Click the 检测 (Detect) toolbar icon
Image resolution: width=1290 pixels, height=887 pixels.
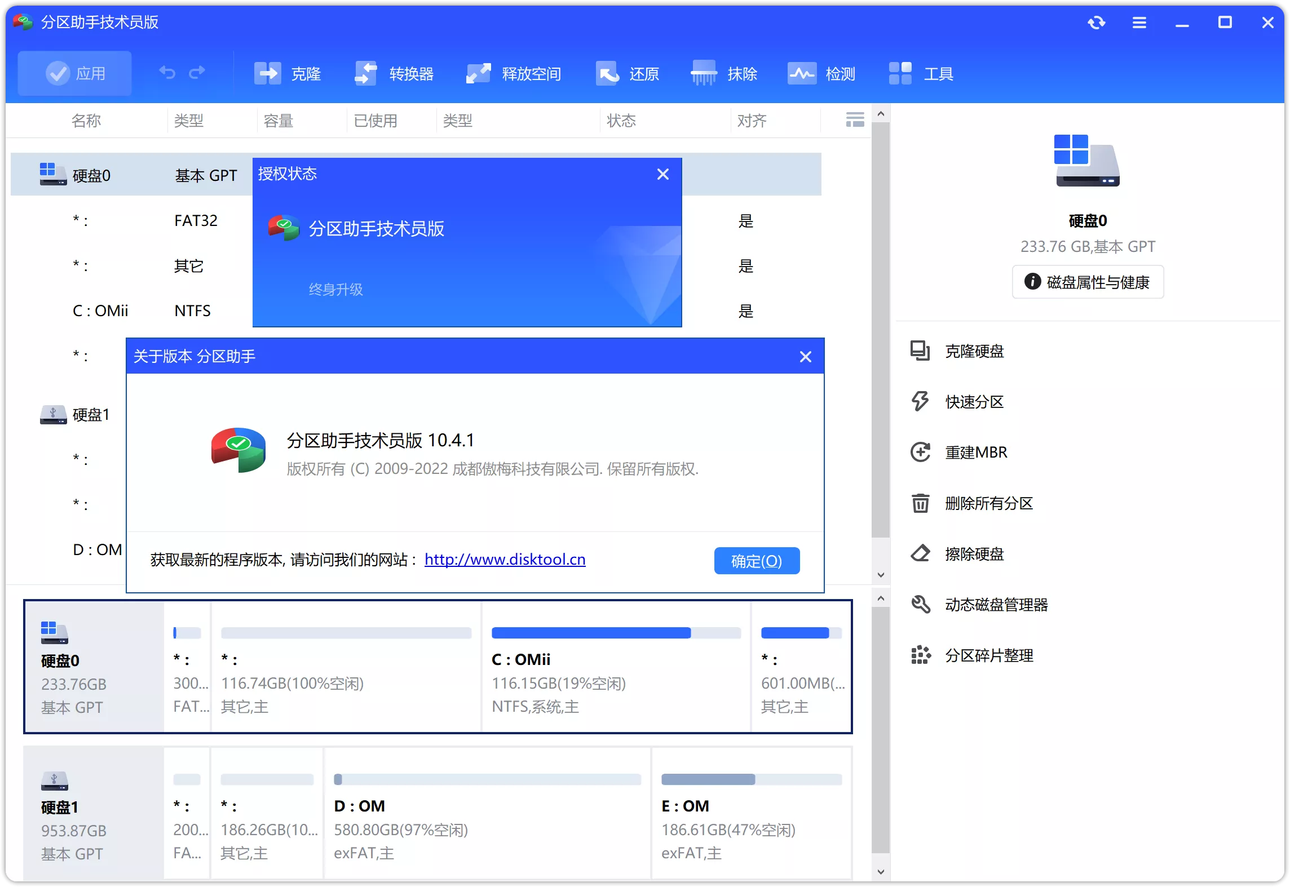click(x=822, y=73)
